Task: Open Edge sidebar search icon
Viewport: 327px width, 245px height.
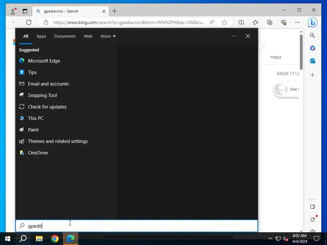Action: (x=312, y=35)
